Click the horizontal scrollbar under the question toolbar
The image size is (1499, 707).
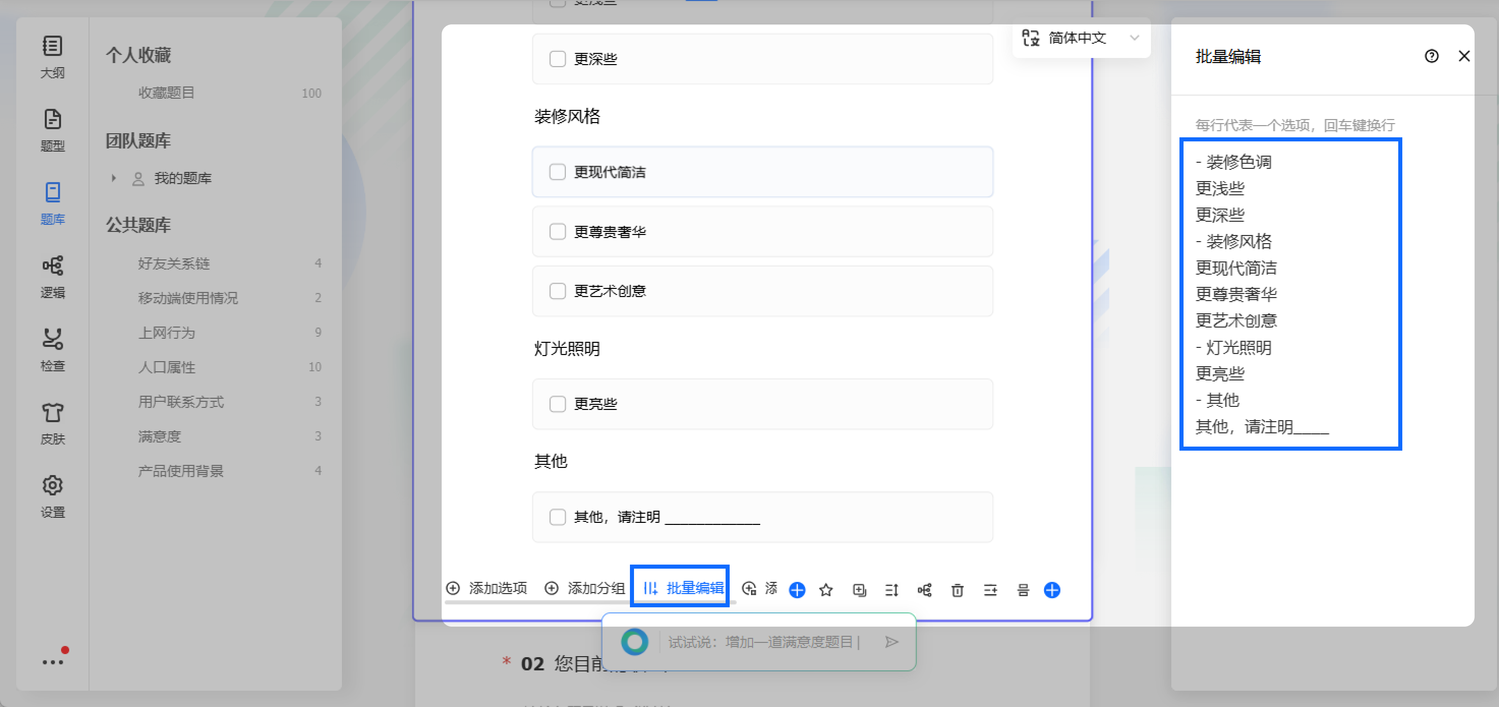click(x=590, y=603)
